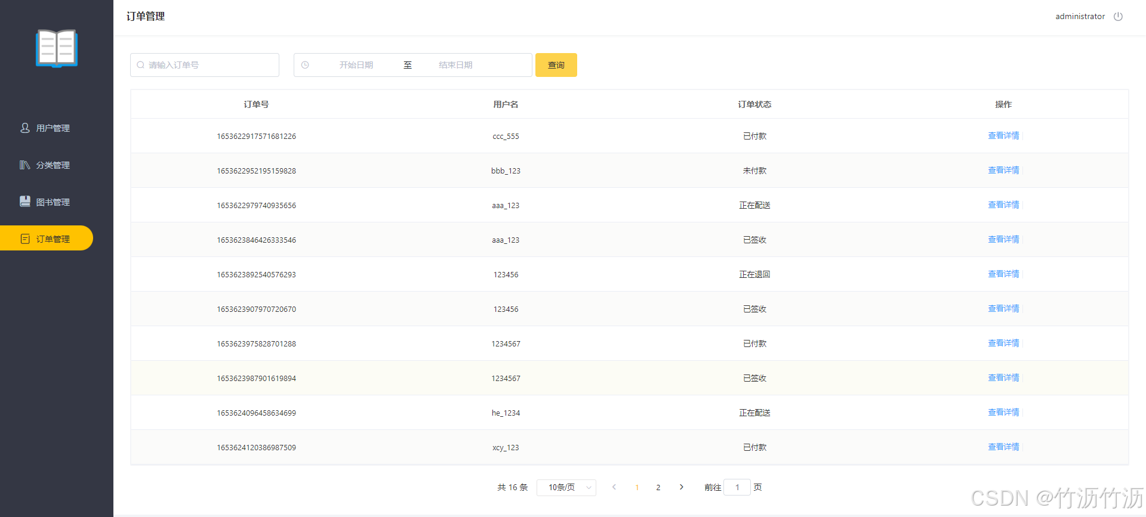Click the power logout icon
This screenshot has height=517, width=1146.
(1118, 17)
